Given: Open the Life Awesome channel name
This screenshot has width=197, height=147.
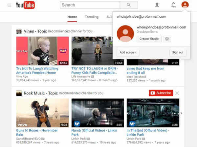Looking at the screenshot, I should click(x=81, y=76).
